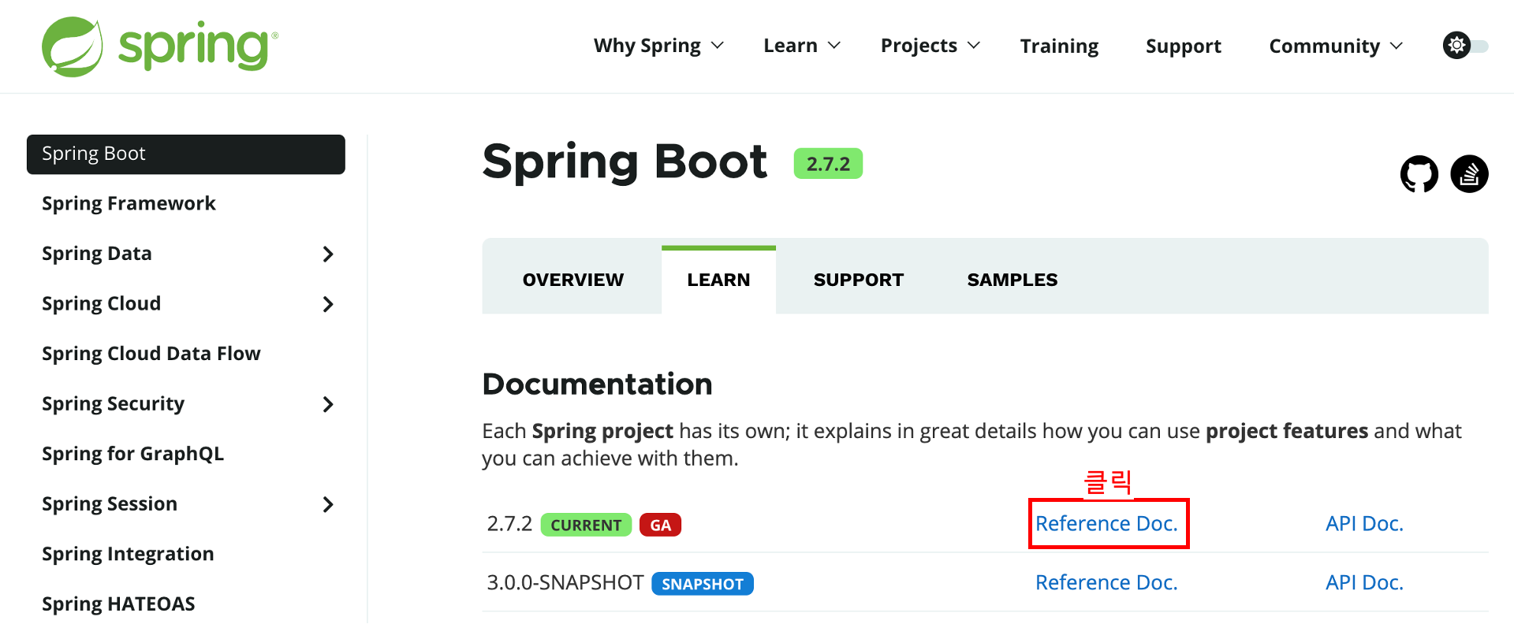Select Spring Integration project
The height and width of the screenshot is (624, 1514).
point(128,554)
